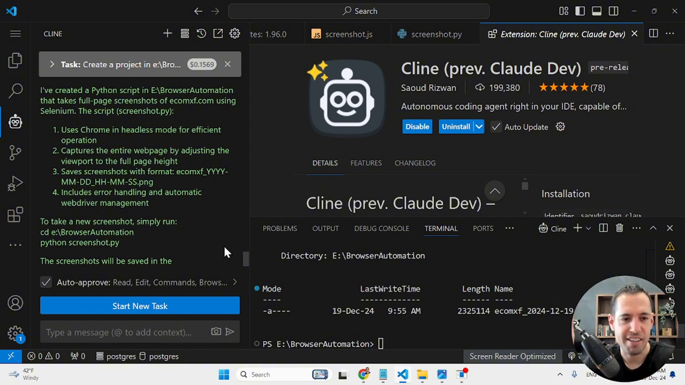Click the scroll-to-top arrow button
The height and width of the screenshot is (385, 685).
[495, 191]
